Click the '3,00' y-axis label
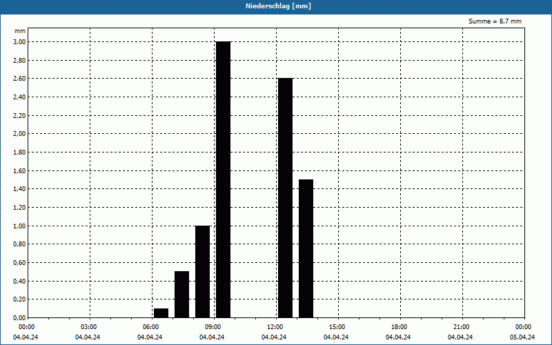Screen dimensions: 552x345 coord(19,42)
